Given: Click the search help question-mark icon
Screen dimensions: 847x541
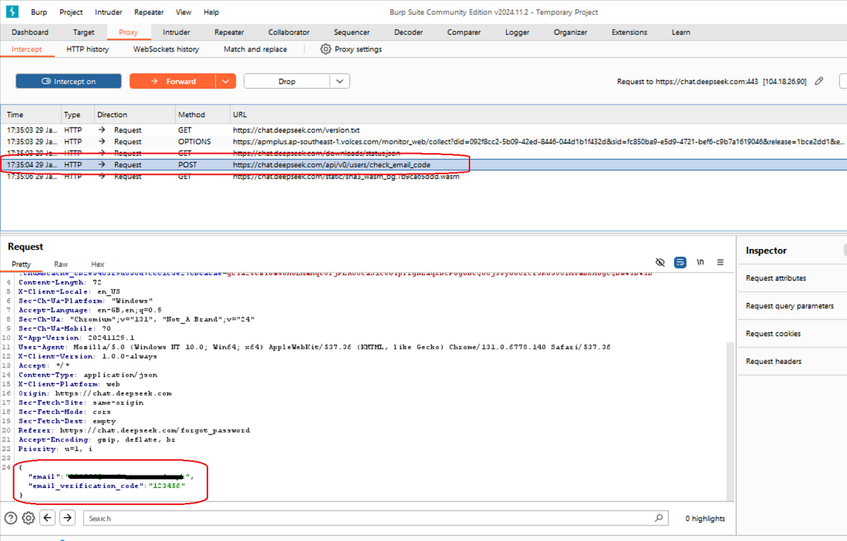Looking at the screenshot, I should (x=11, y=518).
